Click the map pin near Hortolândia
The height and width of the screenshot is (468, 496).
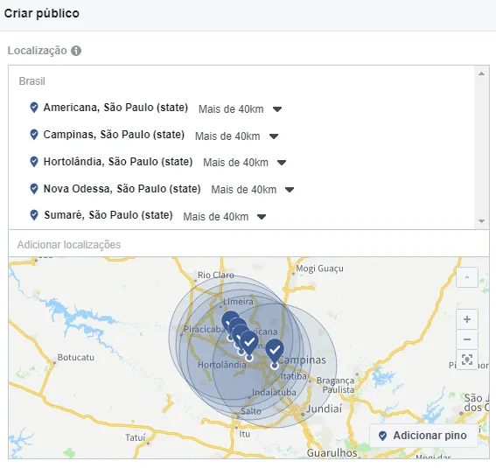249,344
